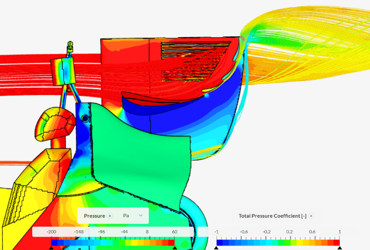Click the 8 pressure scale tick label
This screenshot has height=250, width=370.
(147, 232)
